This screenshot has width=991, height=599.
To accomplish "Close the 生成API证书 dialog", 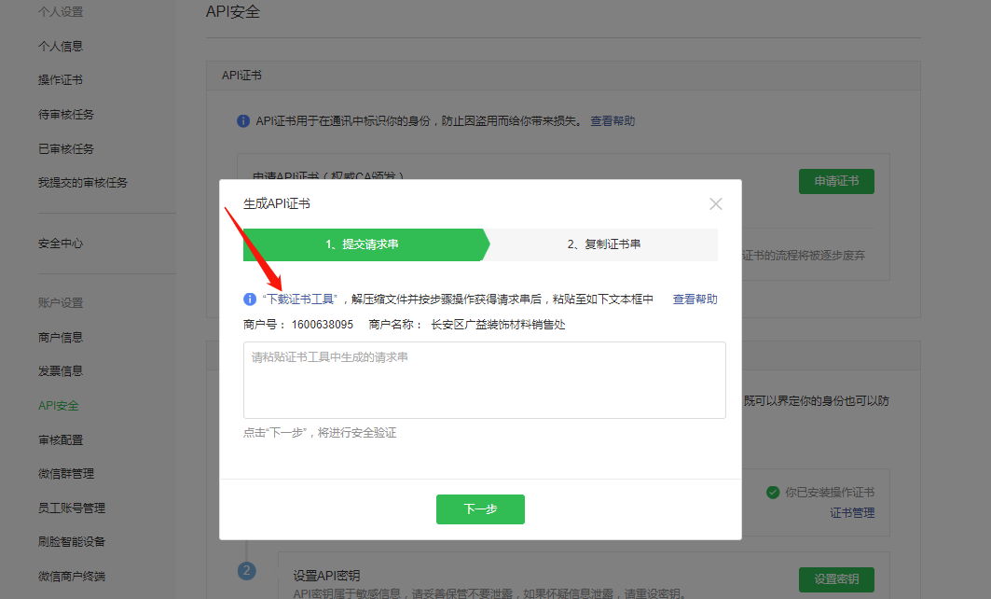I will point(715,203).
